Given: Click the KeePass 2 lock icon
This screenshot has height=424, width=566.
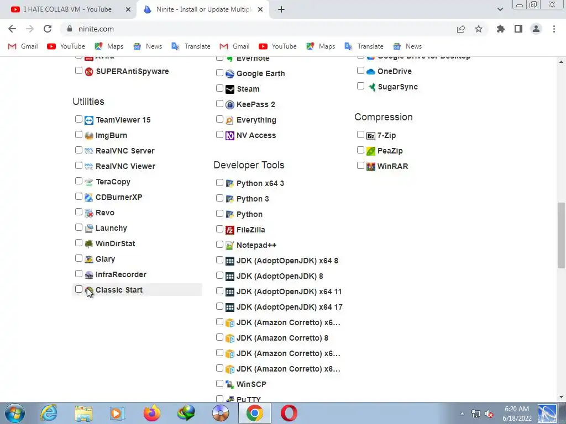Looking at the screenshot, I should pyautogui.click(x=230, y=104).
